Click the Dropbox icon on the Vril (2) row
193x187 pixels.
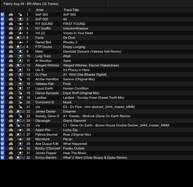pyautogui.click(x=3, y=33)
